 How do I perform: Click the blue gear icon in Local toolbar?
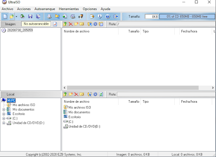click(95, 94)
